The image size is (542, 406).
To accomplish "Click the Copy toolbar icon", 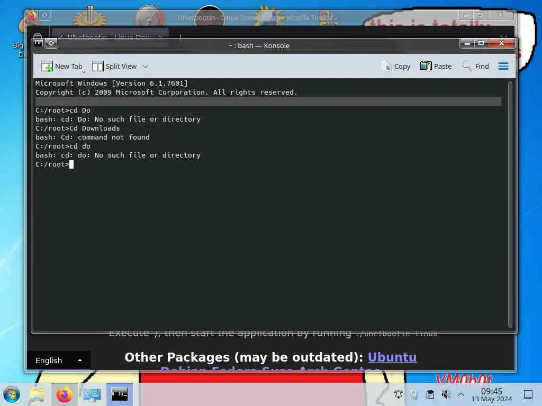I will tap(396, 66).
